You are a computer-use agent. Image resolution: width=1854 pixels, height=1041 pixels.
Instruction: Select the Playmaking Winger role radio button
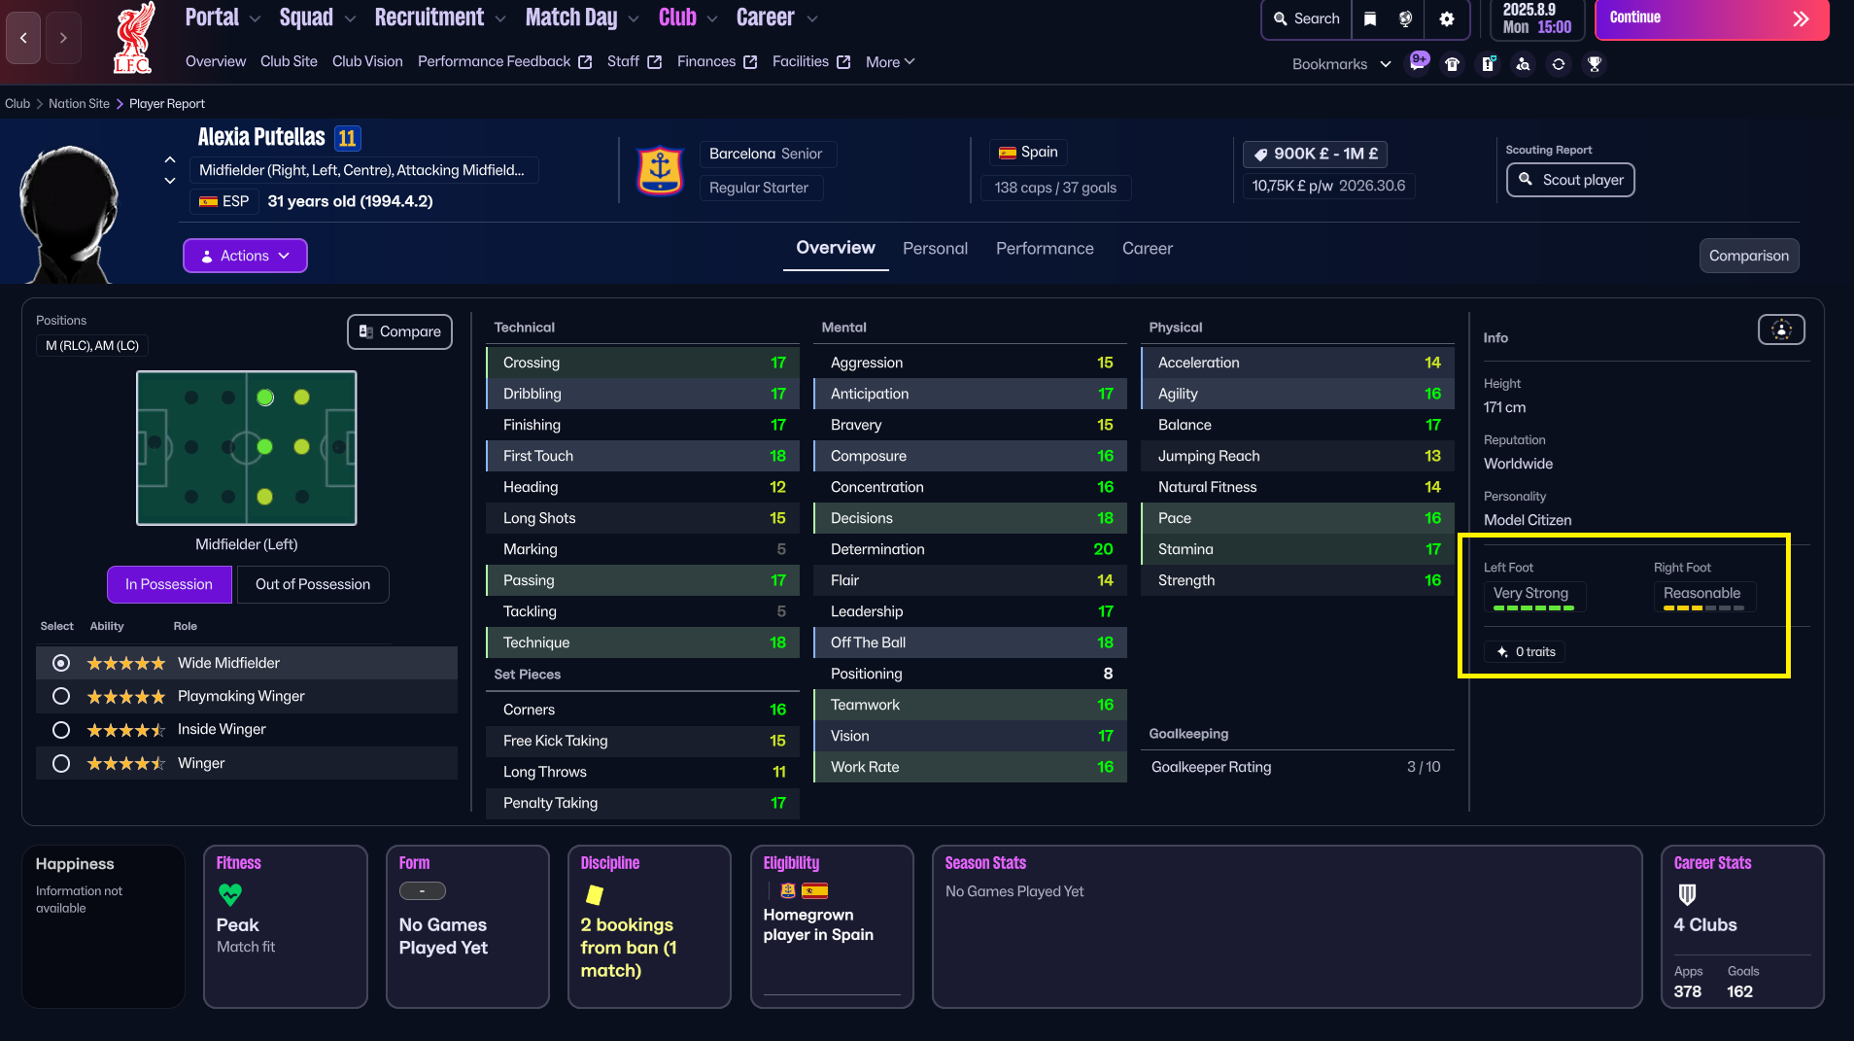pos(61,696)
